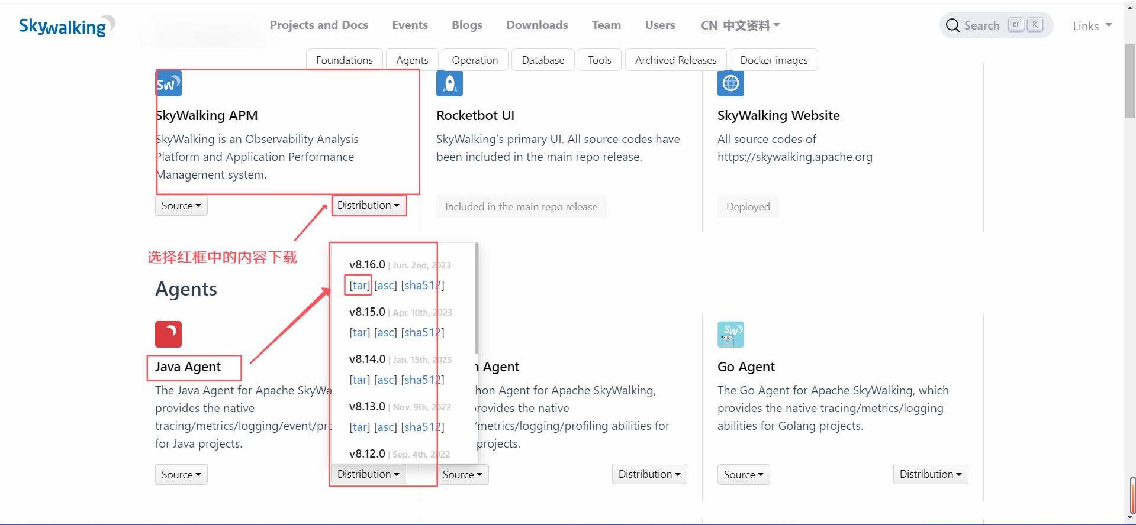The width and height of the screenshot is (1136, 525).
Task: Jump to Database section tab
Action: coord(543,60)
